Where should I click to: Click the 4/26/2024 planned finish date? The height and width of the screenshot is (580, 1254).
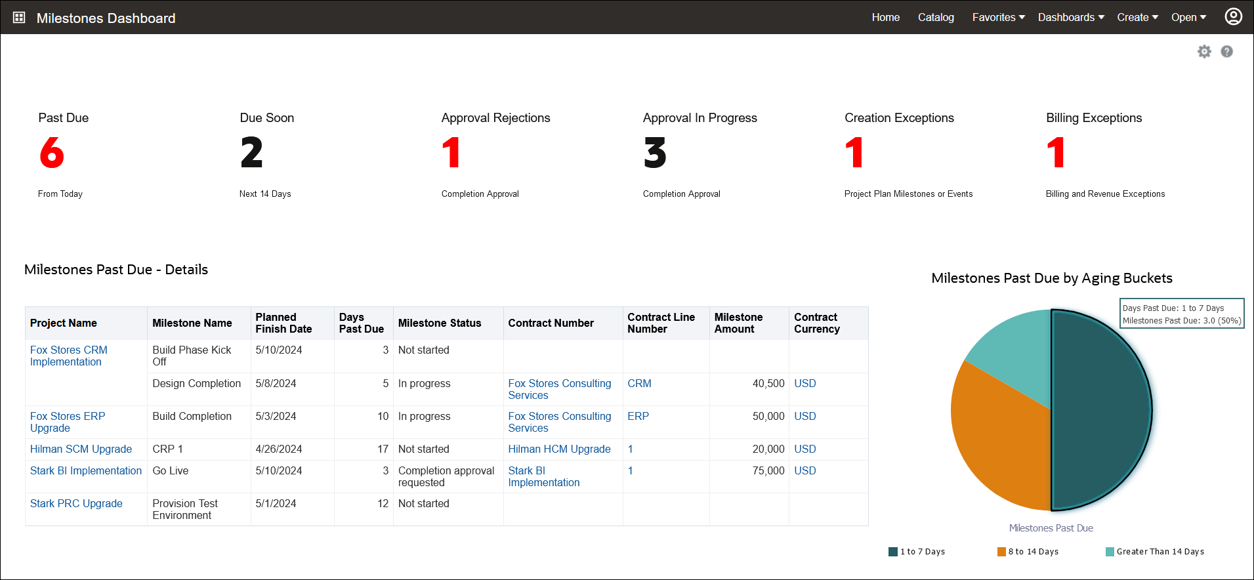tap(279, 449)
